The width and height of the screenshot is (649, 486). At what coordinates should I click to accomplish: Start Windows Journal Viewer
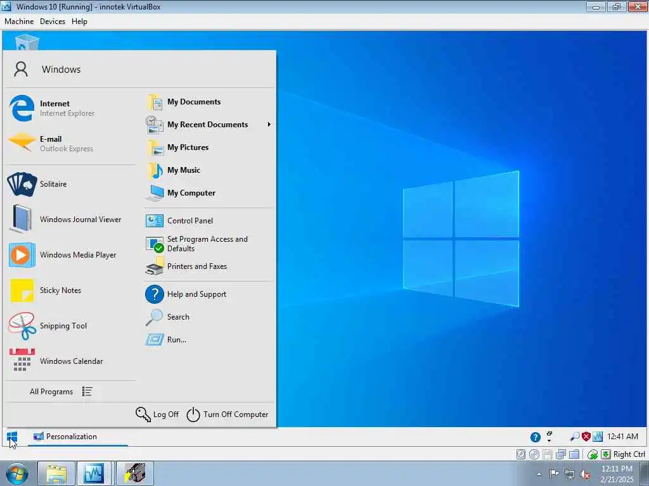(x=70, y=220)
